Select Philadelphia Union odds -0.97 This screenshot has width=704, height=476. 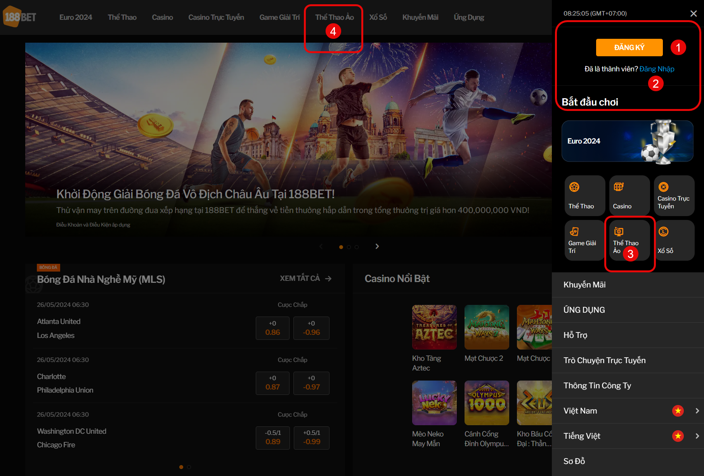pyautogui.click(x=311, y=383)
